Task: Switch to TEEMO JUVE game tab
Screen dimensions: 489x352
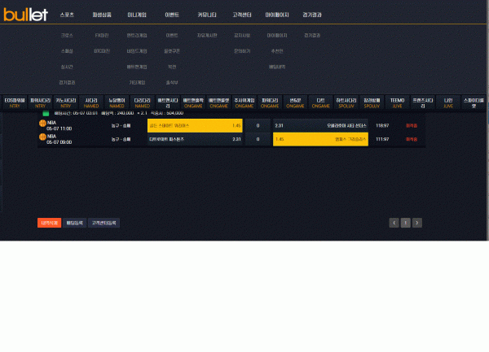Action: pos(398,103)
